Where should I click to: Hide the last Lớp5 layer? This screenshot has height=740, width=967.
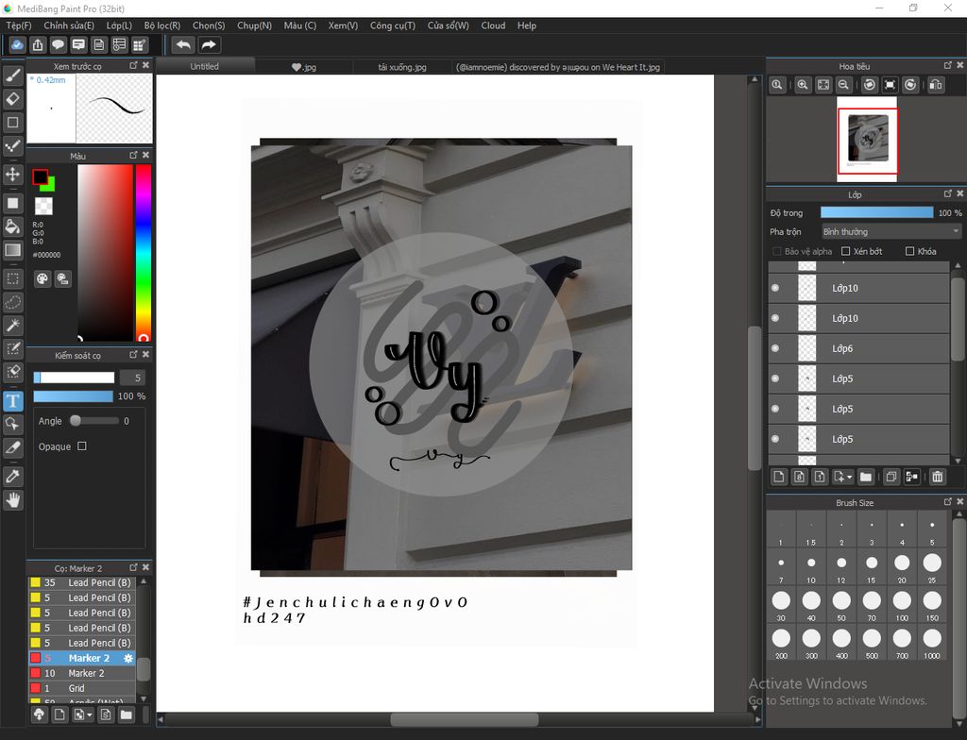775,439
